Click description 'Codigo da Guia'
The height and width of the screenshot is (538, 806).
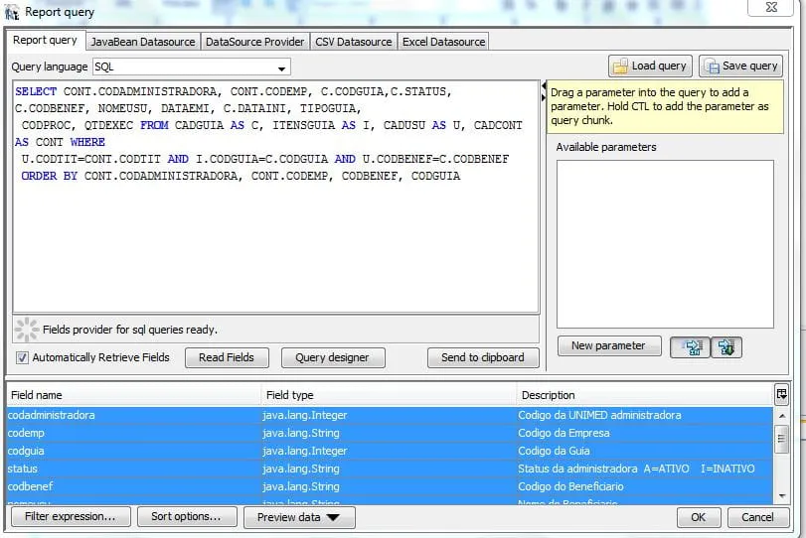555,451
